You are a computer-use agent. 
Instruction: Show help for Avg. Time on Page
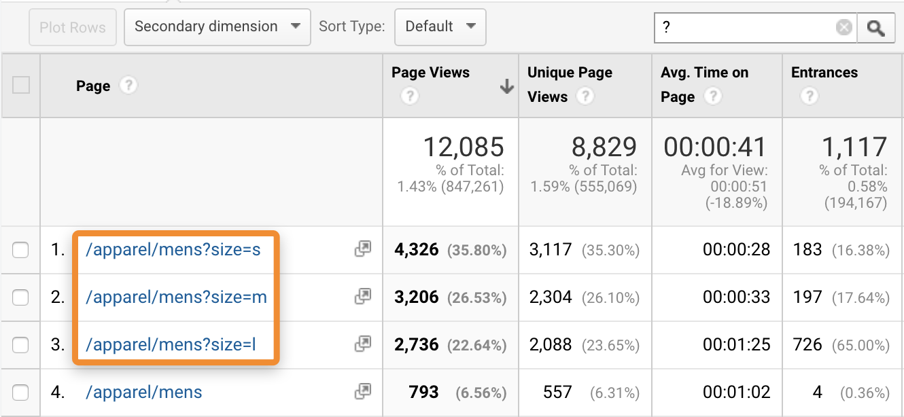point(712,97)
